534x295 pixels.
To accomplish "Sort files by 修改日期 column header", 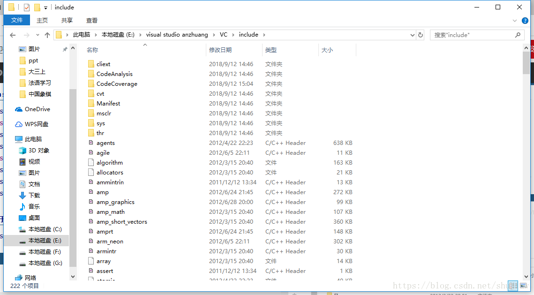I will tap(220, 50).
